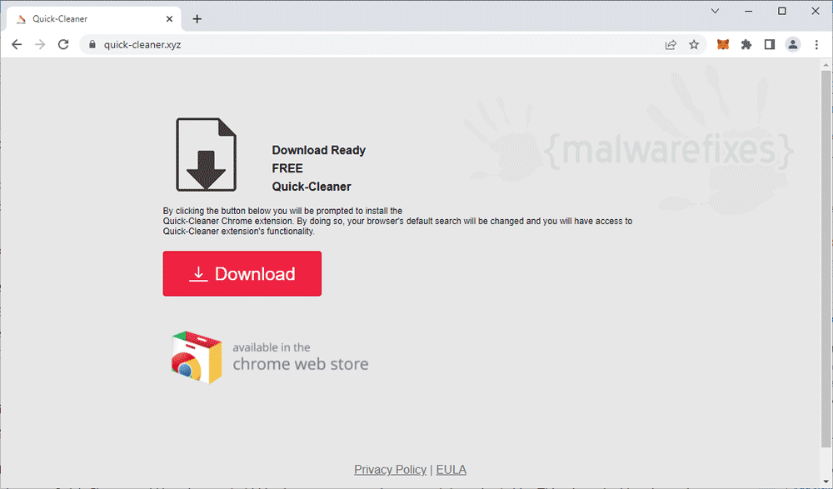Open the Privacy Policy link
The height and width of the screenshot is (489, 833).
point(391,470)
